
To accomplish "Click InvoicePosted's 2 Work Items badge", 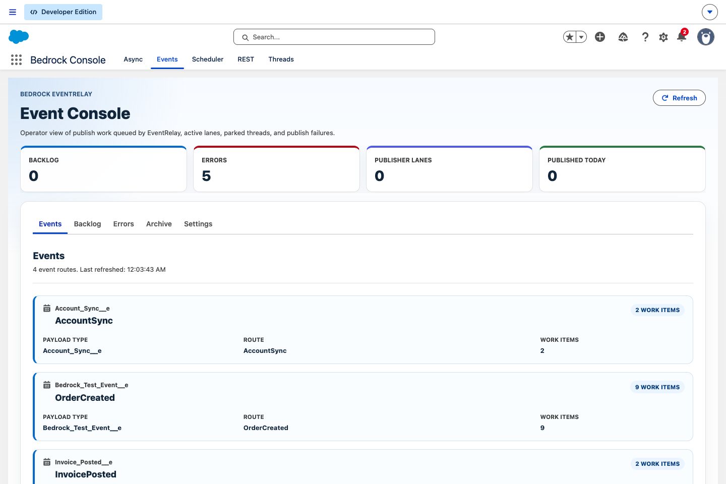I will pos(657,464).
